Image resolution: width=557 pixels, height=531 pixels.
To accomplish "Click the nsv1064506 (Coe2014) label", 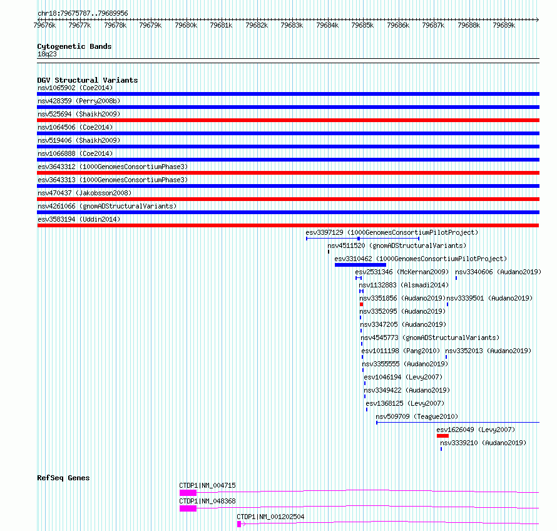I will (x=75, y=127).
